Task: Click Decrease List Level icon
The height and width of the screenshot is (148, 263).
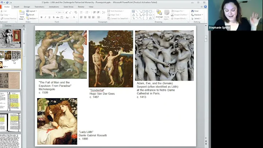Action: tap(94, 12)
